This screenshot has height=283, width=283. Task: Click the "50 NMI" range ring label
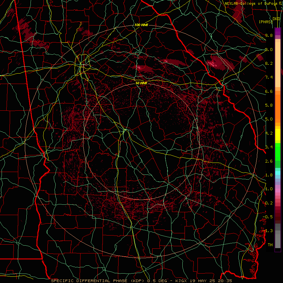click(x=141, y=83)
